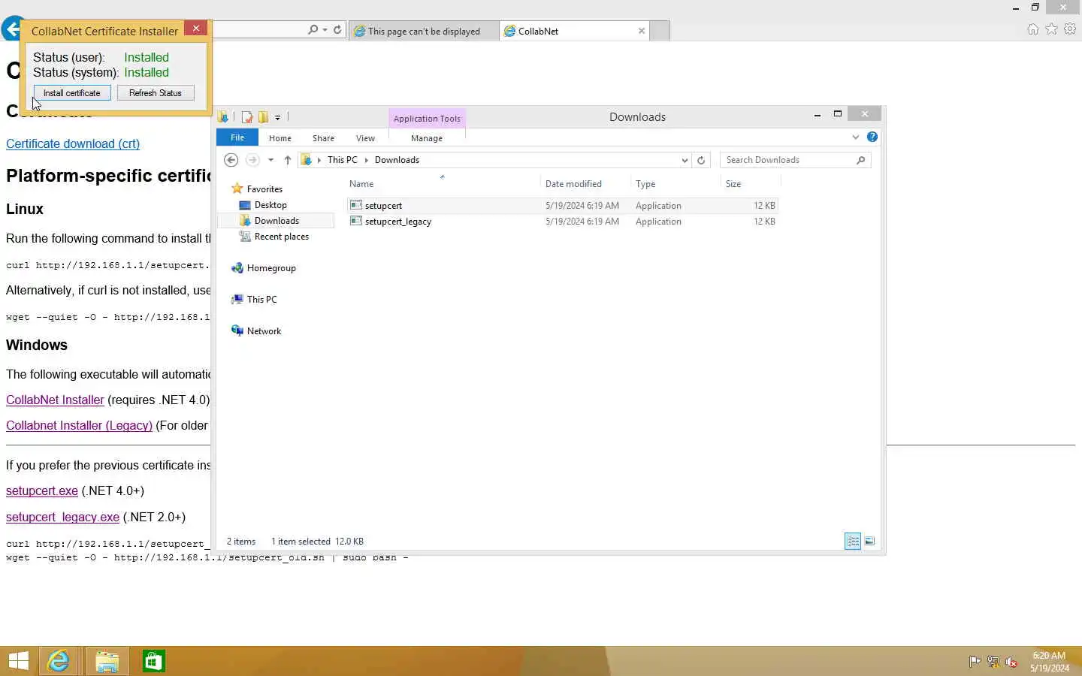1082x676 pixels.
Task: Open the View ribbon tab
Action: pyautogui.click(x=365, y=138)
